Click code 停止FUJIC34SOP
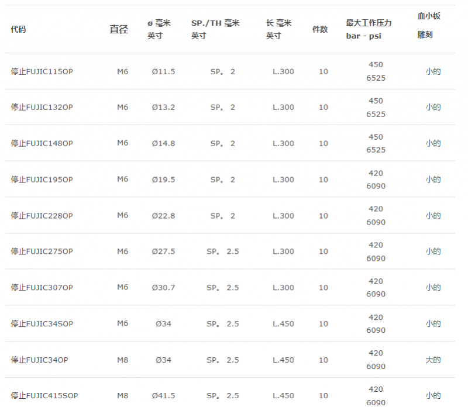Screen dimensions: 468x407 tap(42, 323)
